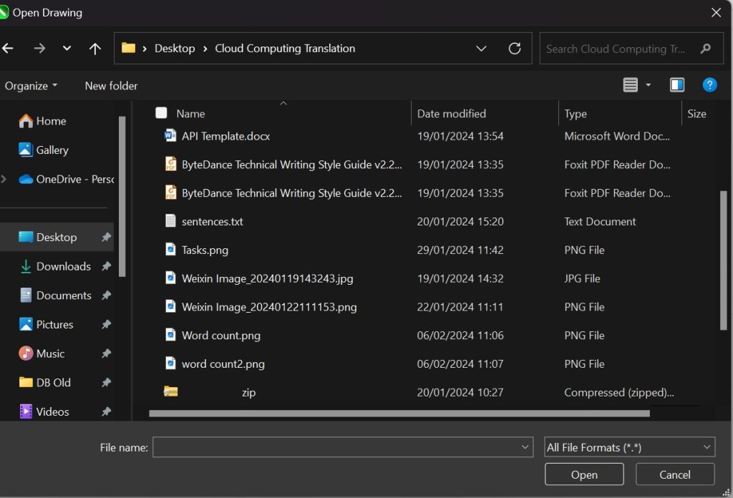
Task: Open Videos in the sidebar
Action: pos(44,411)
